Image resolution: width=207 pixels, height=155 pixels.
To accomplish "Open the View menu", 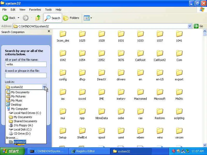I will click(x=22, y=10).
